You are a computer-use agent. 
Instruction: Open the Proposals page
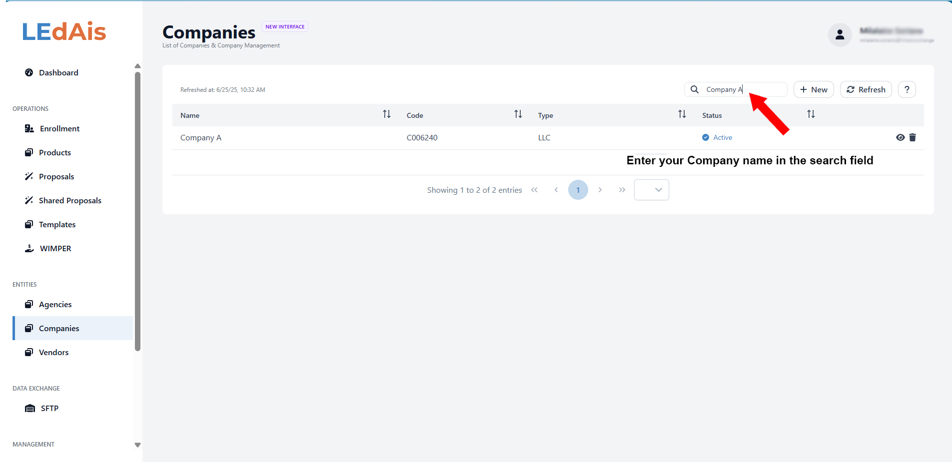tap(56, 176)
